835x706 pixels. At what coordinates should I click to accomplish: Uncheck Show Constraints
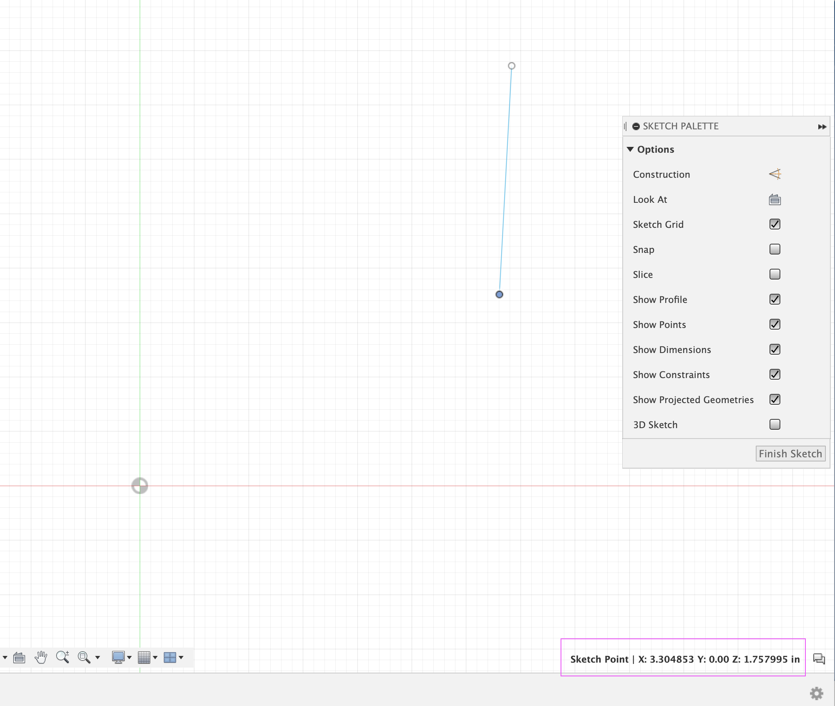[775, 374]
